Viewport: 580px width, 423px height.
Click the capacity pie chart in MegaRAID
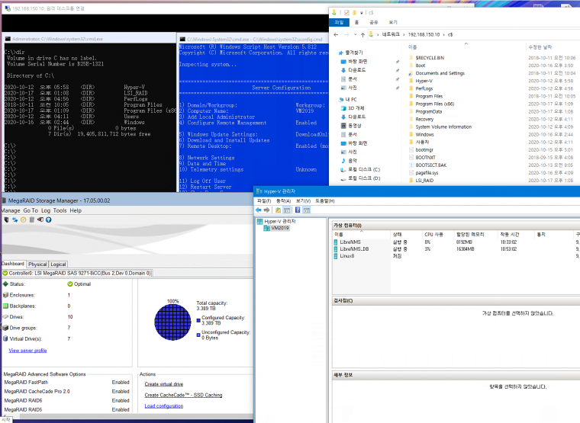click(172, 322)
